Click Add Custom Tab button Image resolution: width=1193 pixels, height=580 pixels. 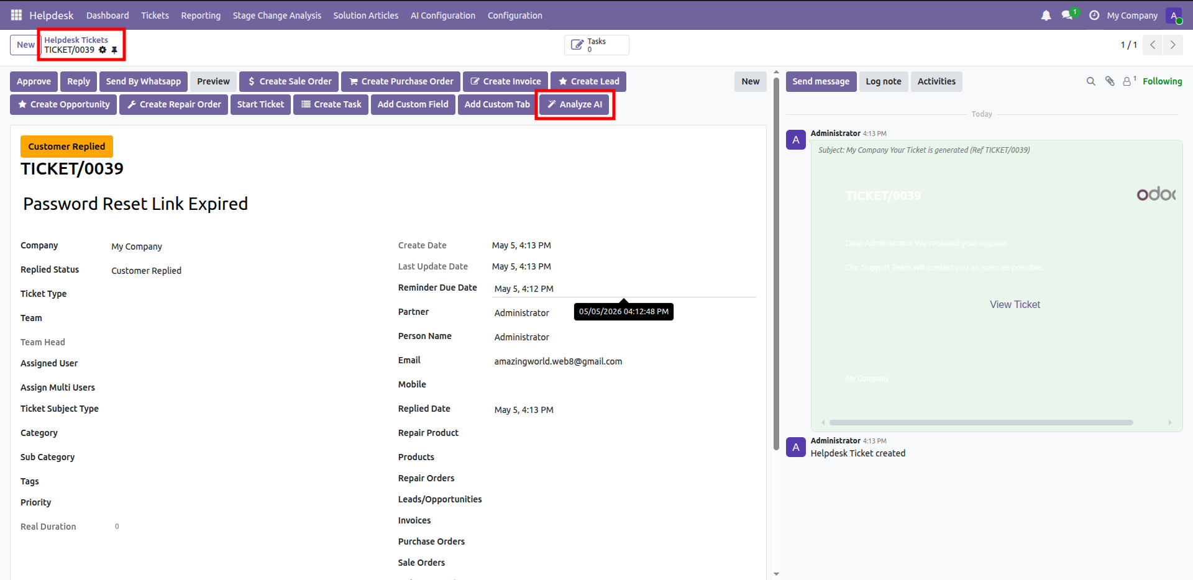[497, 104]
